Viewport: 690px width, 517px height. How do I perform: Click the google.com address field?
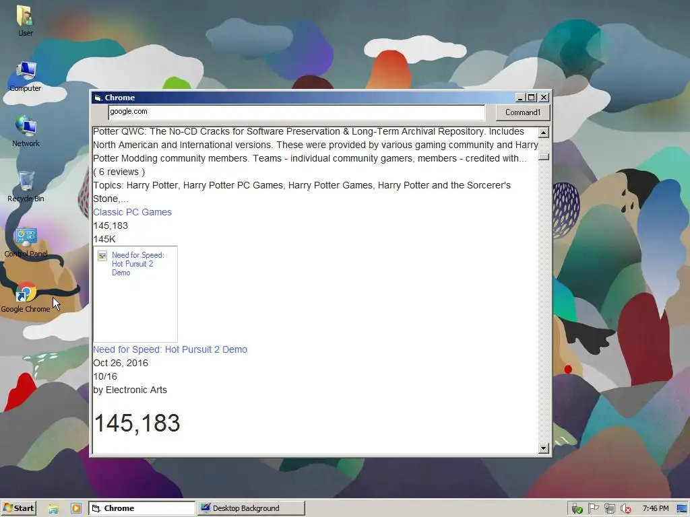pyautogui.click(x=296, y=112)
